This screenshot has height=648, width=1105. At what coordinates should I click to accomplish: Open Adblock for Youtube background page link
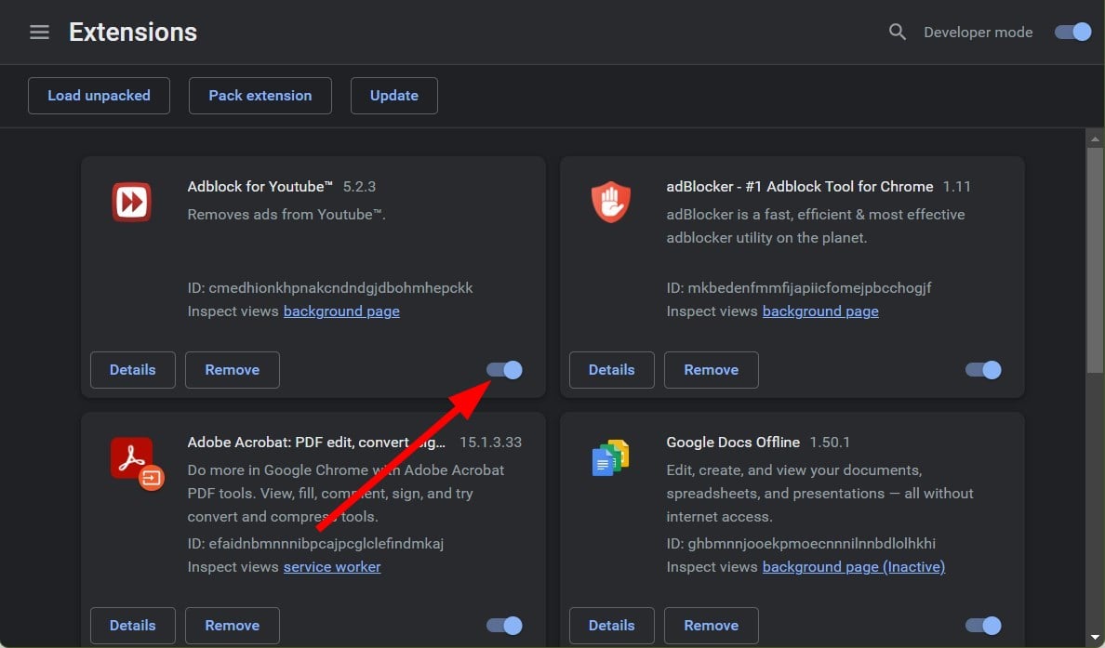(x=341, y=311)
